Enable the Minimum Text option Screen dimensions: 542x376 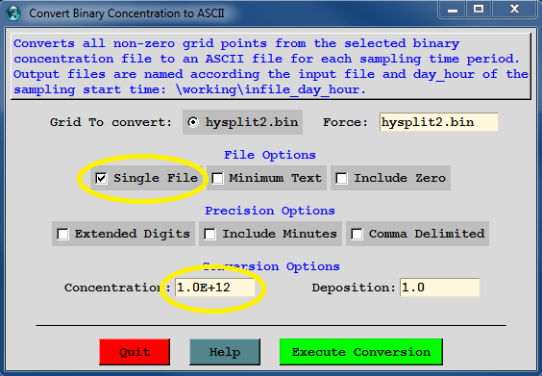click(217, 179)
